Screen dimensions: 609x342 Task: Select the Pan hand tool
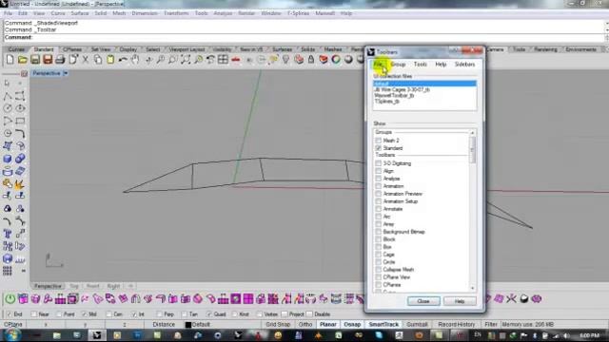(135, 60)
